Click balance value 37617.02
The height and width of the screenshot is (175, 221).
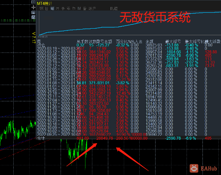tap(154, 56)
